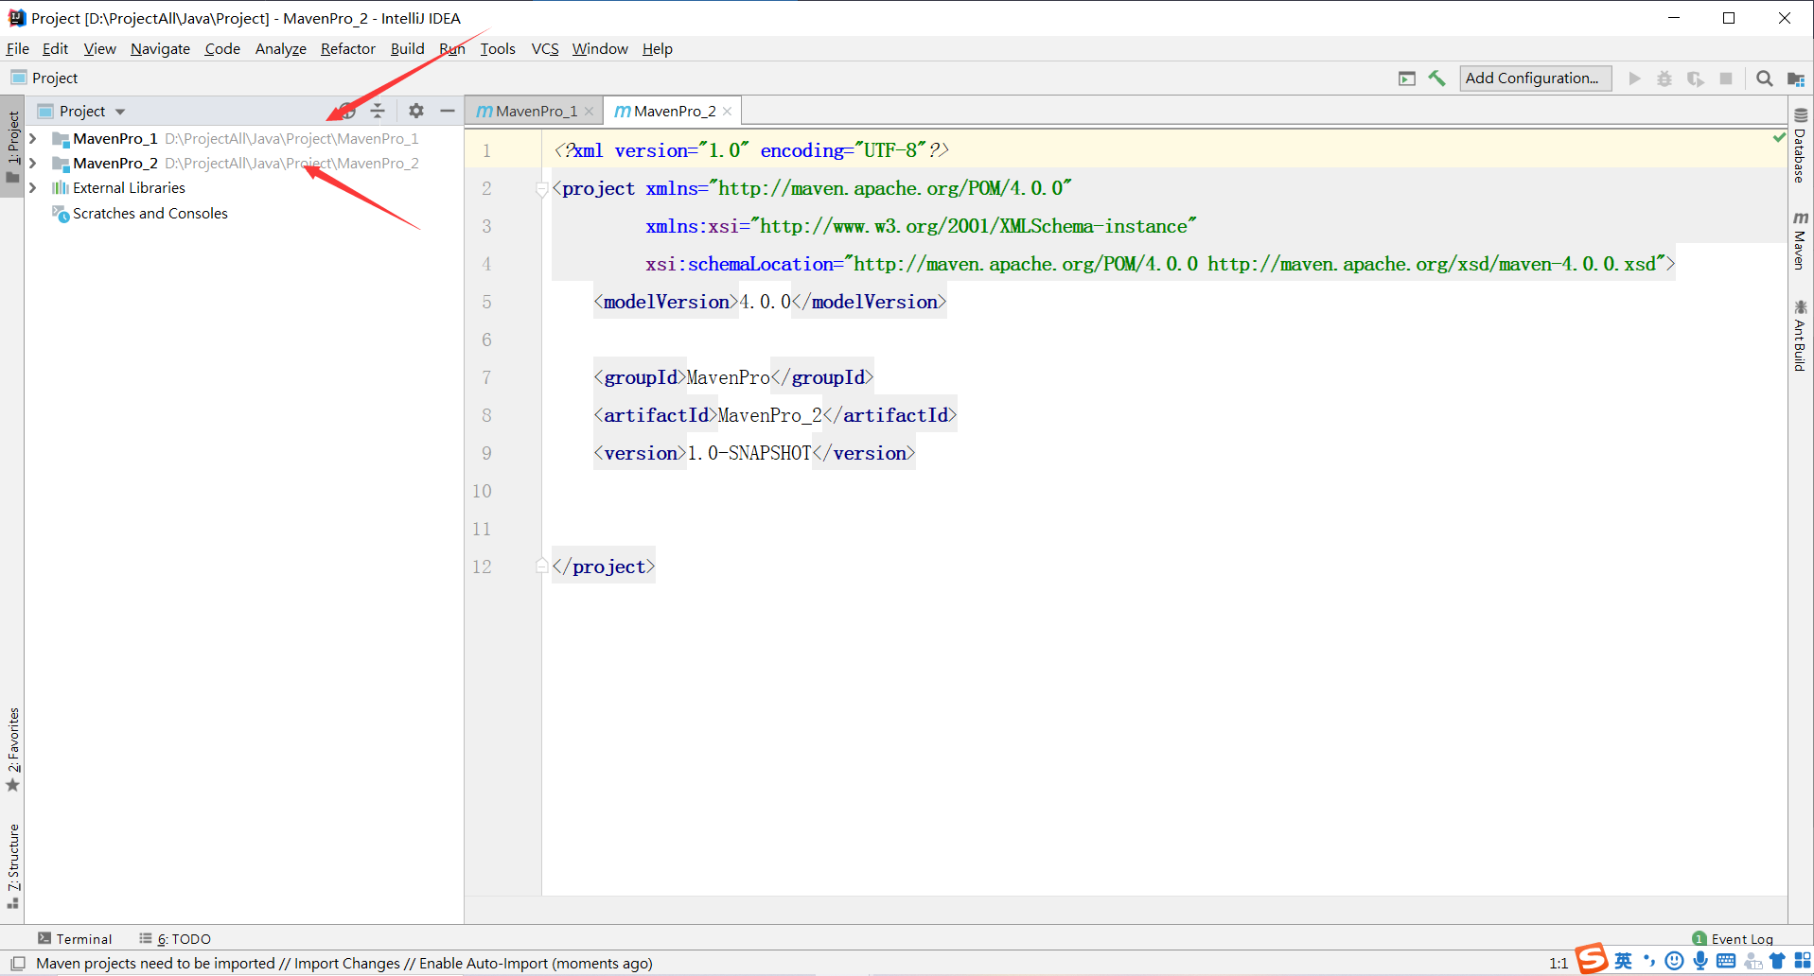Open the Build menu
Image resolution: width=1814 pixels, height=976 pixels.
[407, 48]
